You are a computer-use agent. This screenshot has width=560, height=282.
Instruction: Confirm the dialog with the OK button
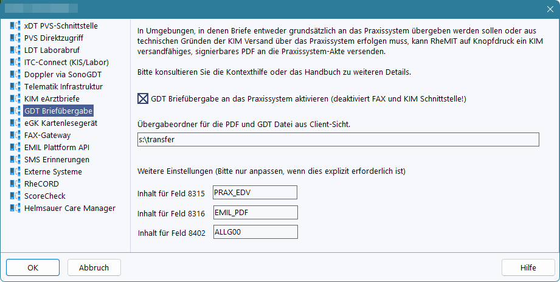(x=33, y=267)
